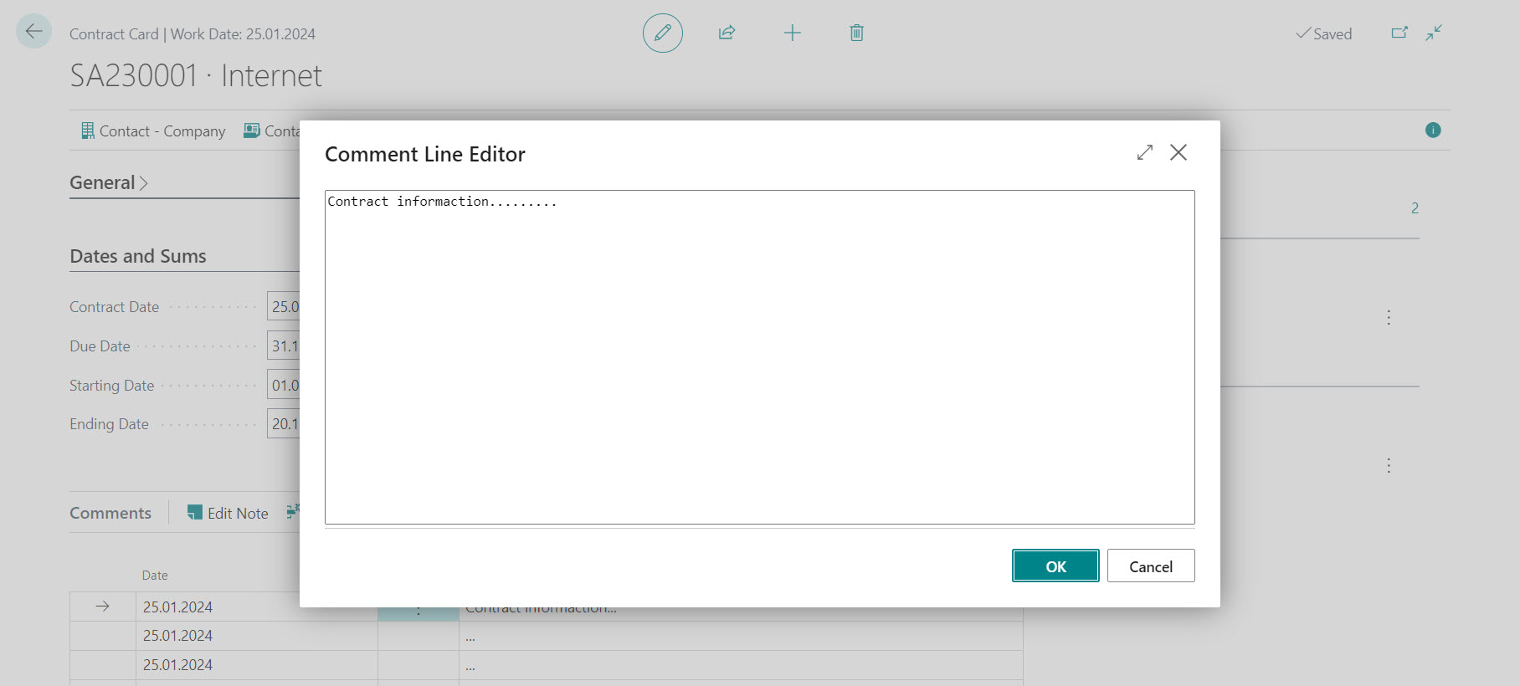The width and height of the screenshot is (1520, 686).
Task: Open lower vertical ellipsis menu on right
Action: pyautogui.click(x=1389, y=465)
